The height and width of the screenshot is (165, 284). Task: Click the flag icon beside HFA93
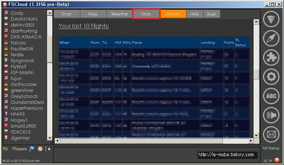(6, 114)
